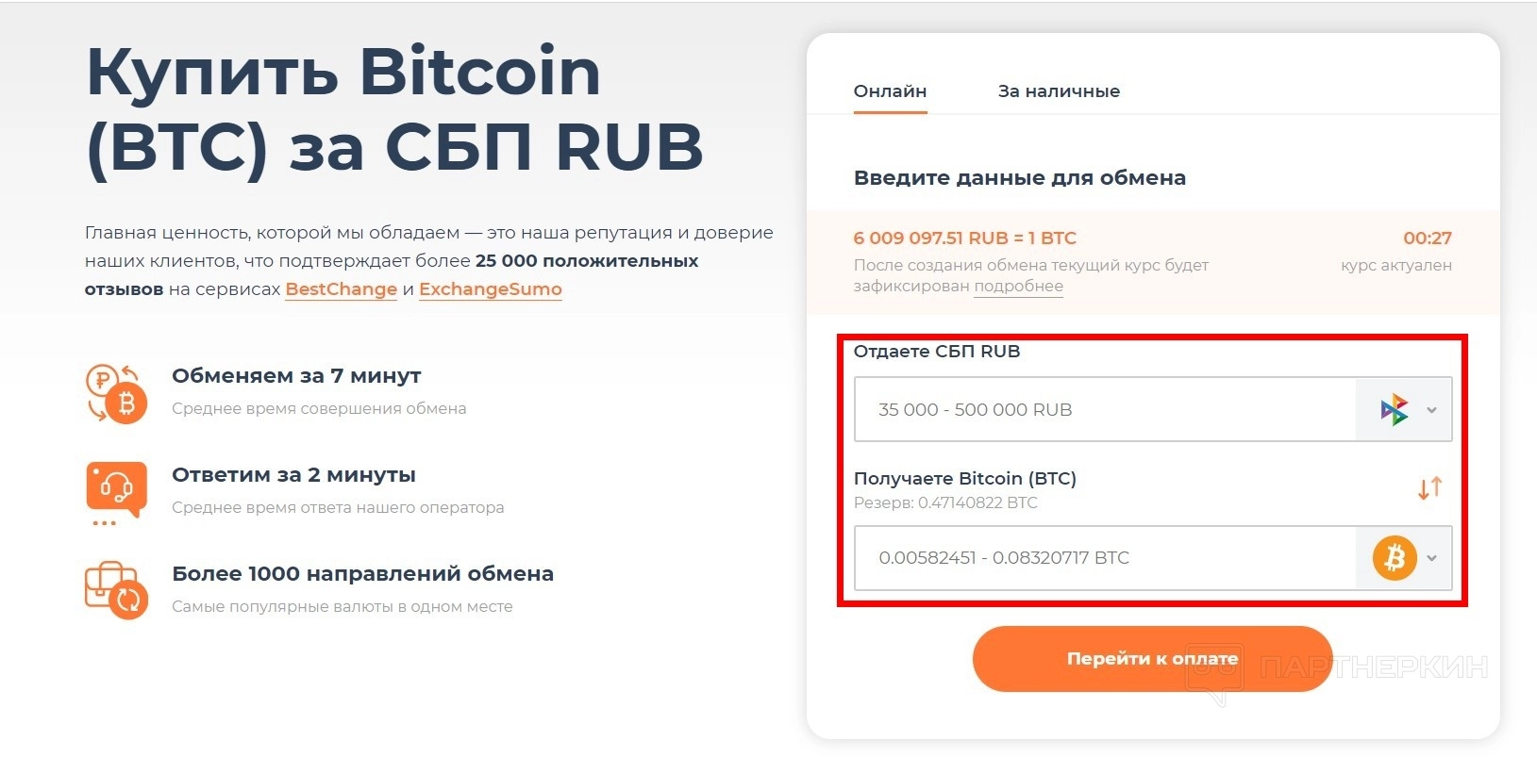Click the briefcase exchange directions icon
This screenshot has width=1537, height=757.
(116, 589)
